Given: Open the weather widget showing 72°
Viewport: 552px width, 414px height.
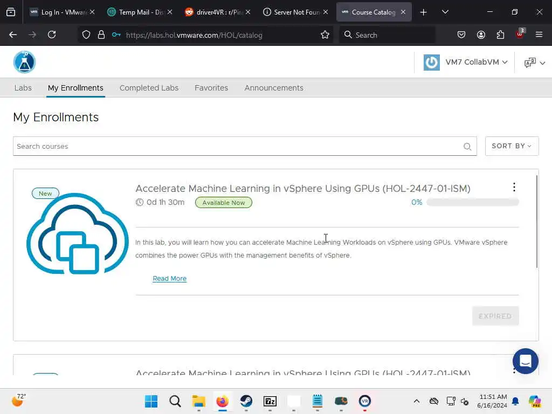Looking at the screenshot, I should pyautogui.click(x=19, y=401).
